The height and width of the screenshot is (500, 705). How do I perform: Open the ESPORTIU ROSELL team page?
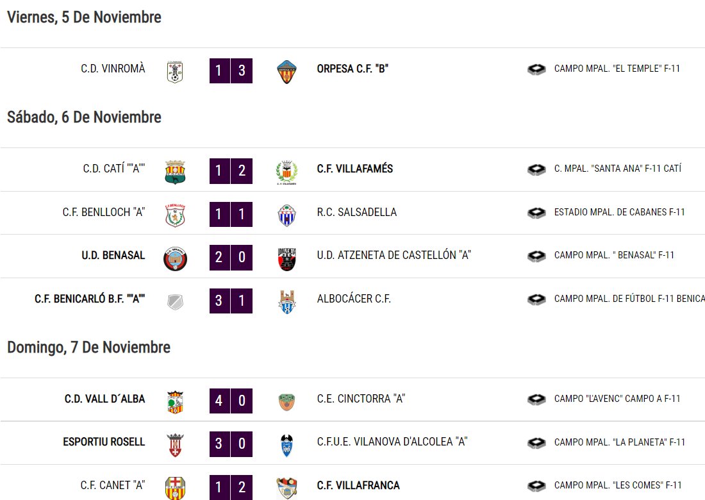(104, 442)
